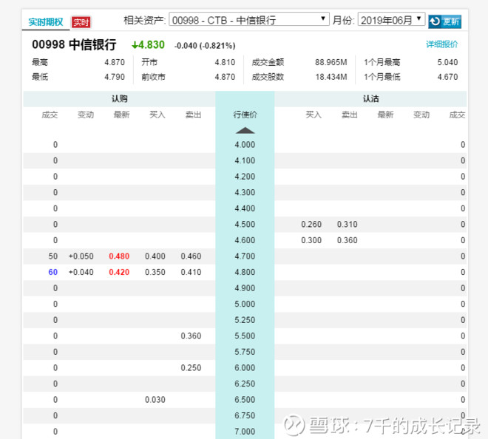Click put bid 0.300 at strike 4.600
This screenshot has height=439, width=488.
tap(311, 240)
